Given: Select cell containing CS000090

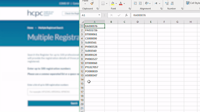Looking at the screenshot, I should click(x=94, y=38).
